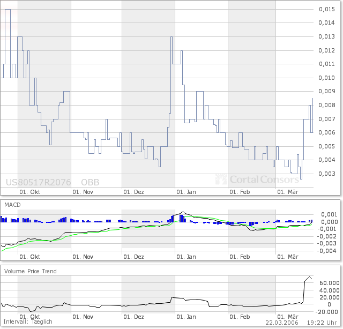Click the March spike peak in Volume Price Trend
343x329 pixels.
click(x=308, y=277)
